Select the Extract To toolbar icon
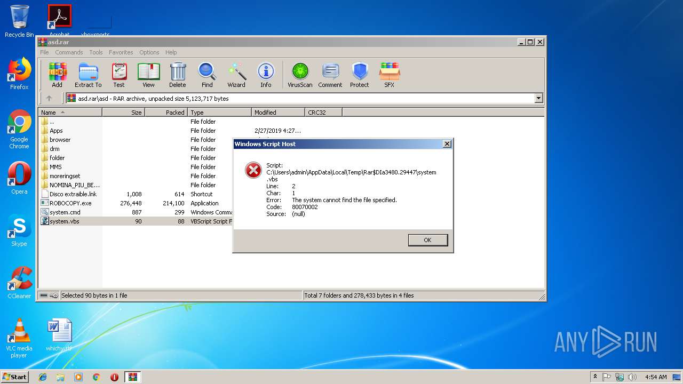683x384 pixels. 88,75
